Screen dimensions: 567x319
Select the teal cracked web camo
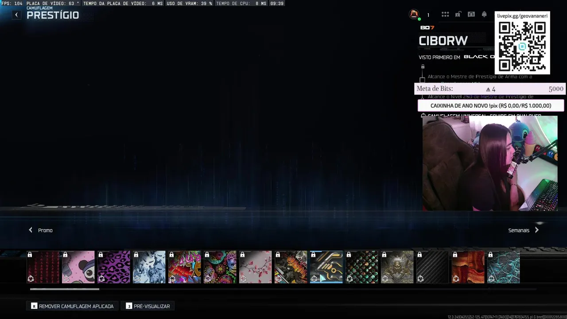pos(504,267)
